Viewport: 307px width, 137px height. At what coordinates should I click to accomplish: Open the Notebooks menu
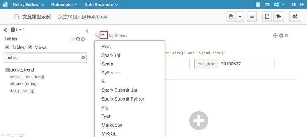pyautogui.click(x=64, y=5)
